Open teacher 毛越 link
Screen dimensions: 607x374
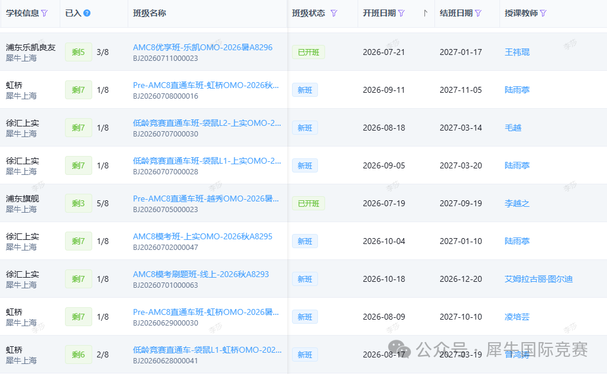tap(513, 128)
